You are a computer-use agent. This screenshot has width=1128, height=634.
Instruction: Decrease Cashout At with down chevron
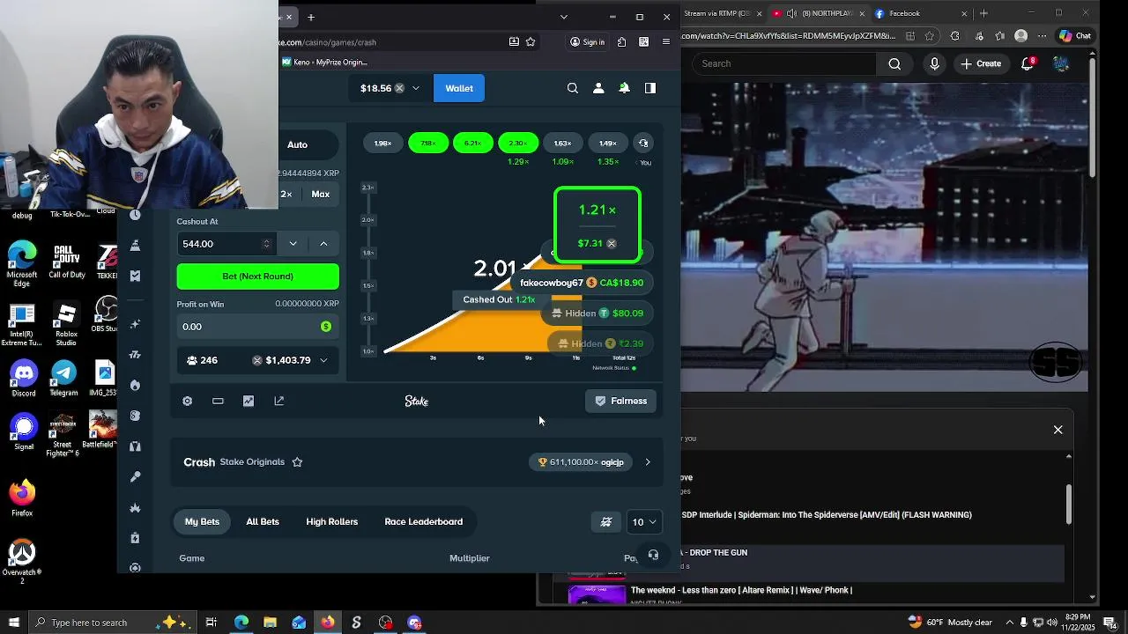293,244
